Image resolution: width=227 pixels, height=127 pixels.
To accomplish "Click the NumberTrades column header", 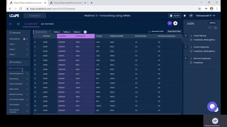I will click(x=141, y=36).
